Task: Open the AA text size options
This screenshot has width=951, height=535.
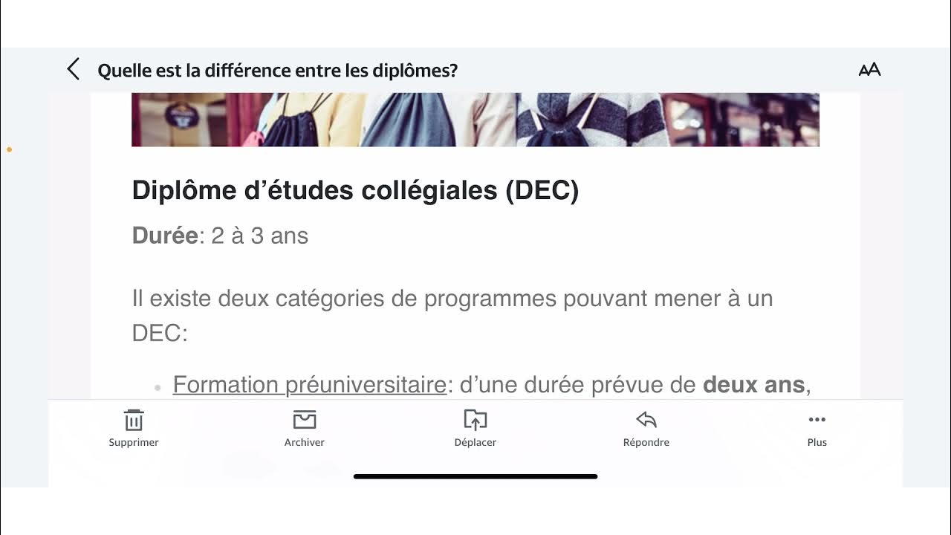Action: point(869,70)
